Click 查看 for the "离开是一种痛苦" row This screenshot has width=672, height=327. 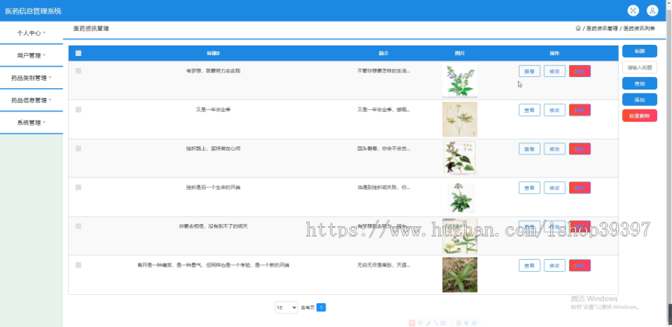point(529,265)
